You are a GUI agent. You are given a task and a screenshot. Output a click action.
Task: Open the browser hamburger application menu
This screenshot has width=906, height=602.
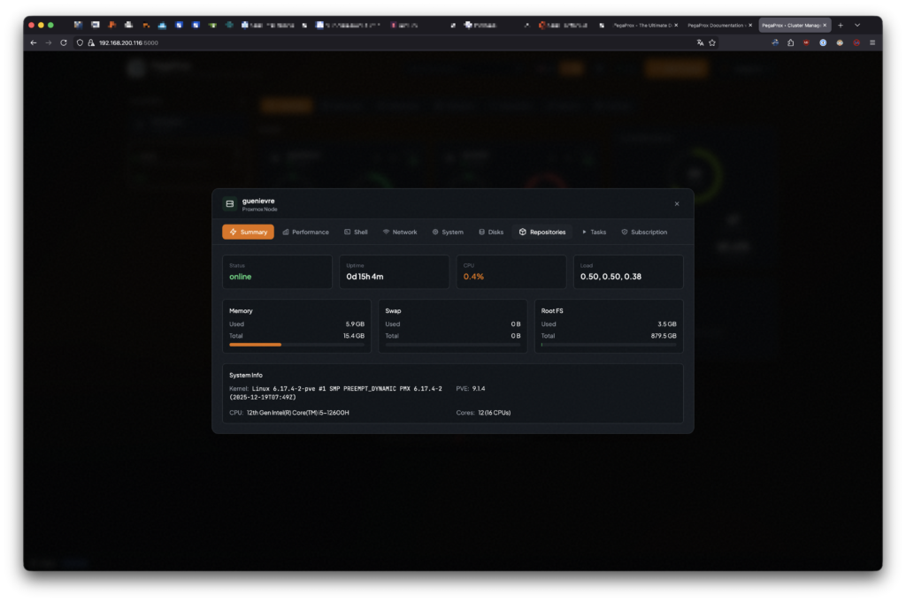tap(872, 42)
